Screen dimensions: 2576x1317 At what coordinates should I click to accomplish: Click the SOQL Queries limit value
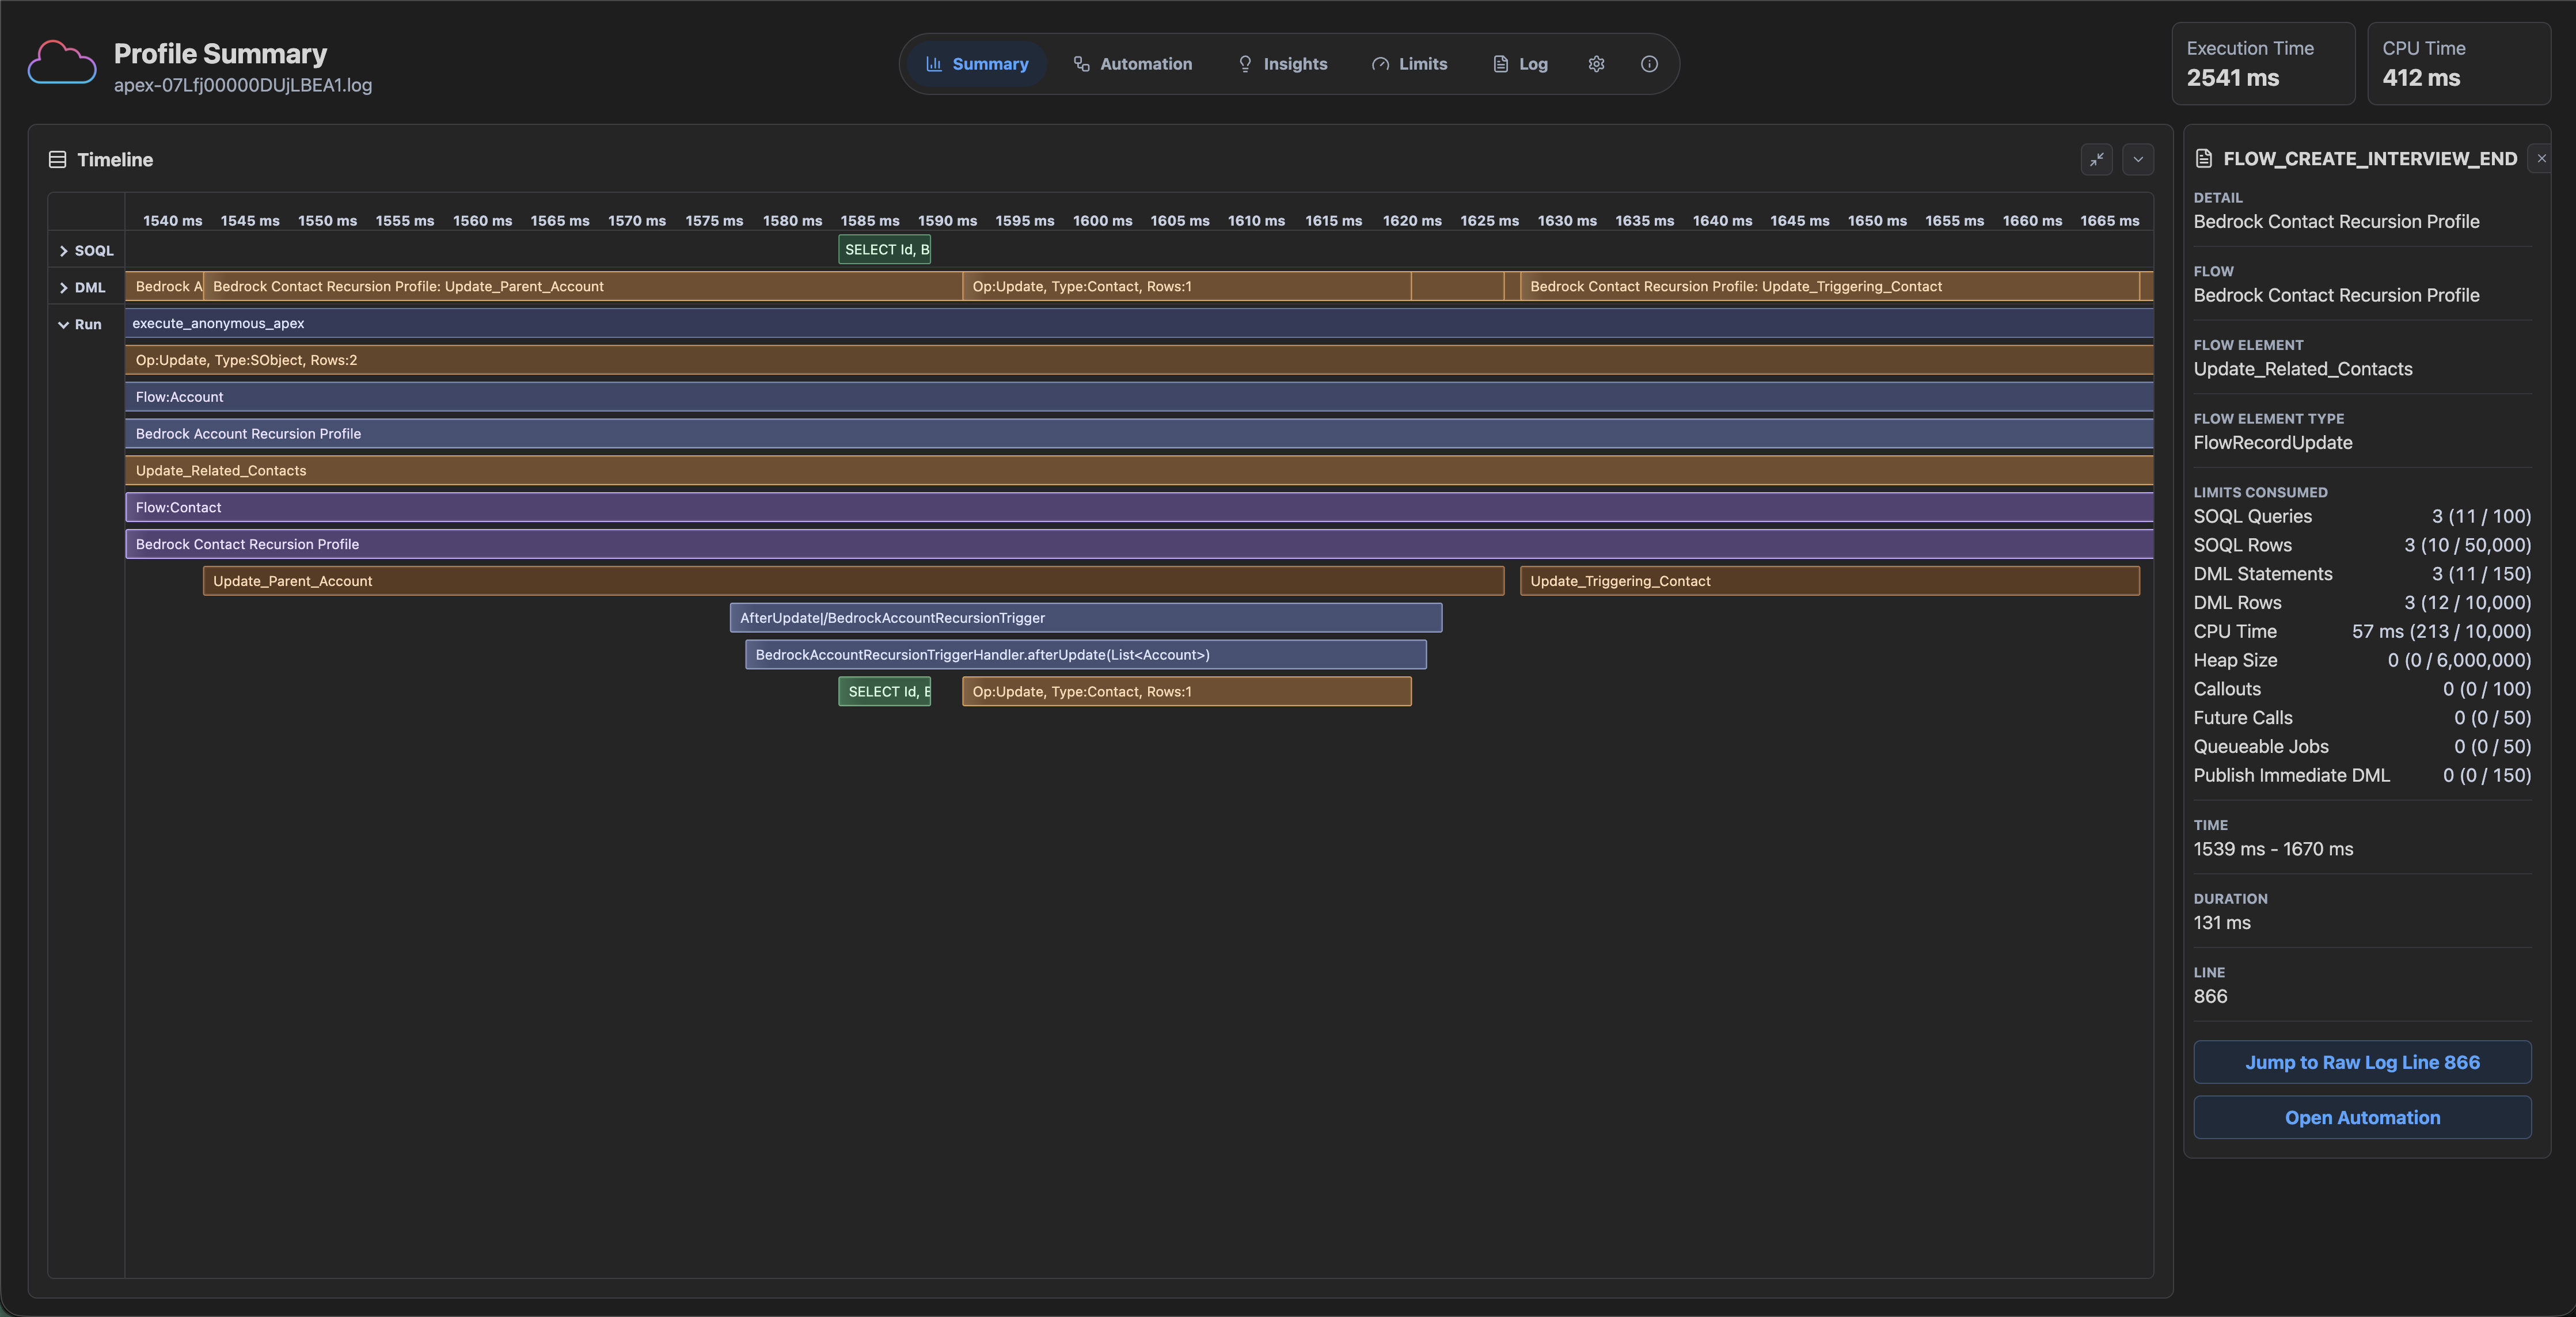point(2481,517)
